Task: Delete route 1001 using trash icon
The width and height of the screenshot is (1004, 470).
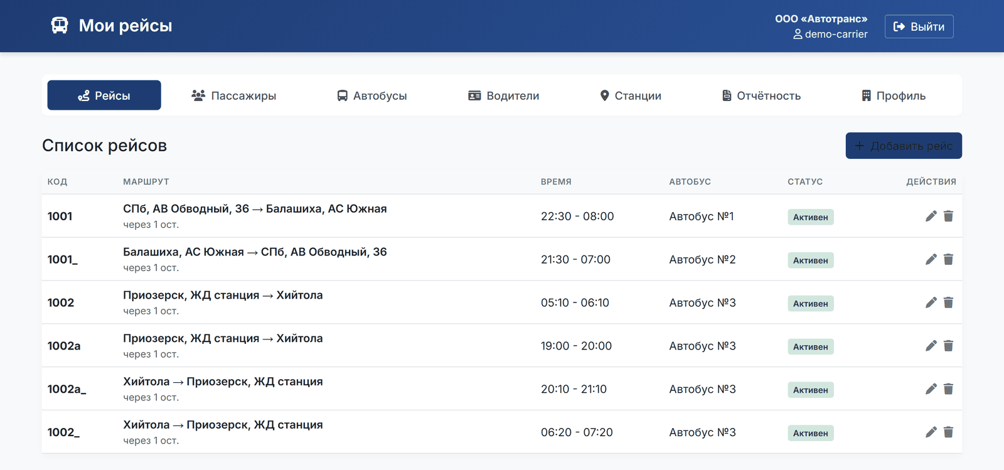Action: coord(948,216)
